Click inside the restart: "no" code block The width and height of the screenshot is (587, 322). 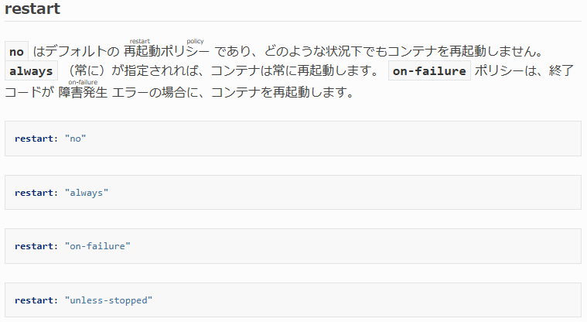click(293, 139)
